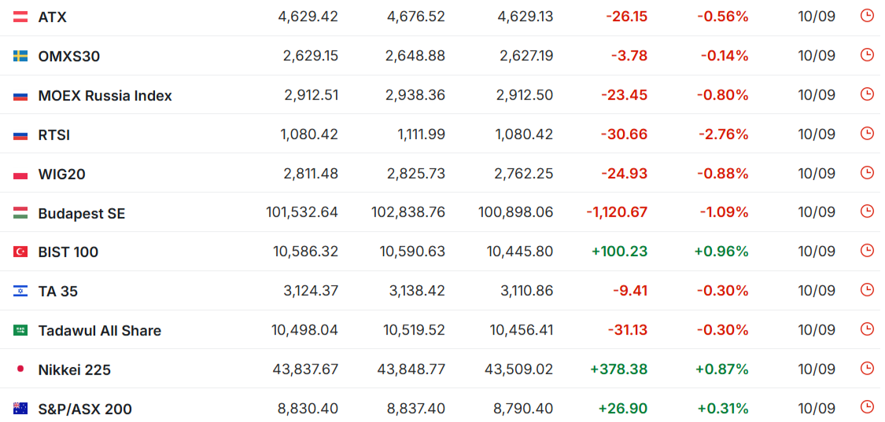Click the Australia flag beside S&P/ASX 200
The width and height of the screenshot is (885, 422).
(20, 408)
